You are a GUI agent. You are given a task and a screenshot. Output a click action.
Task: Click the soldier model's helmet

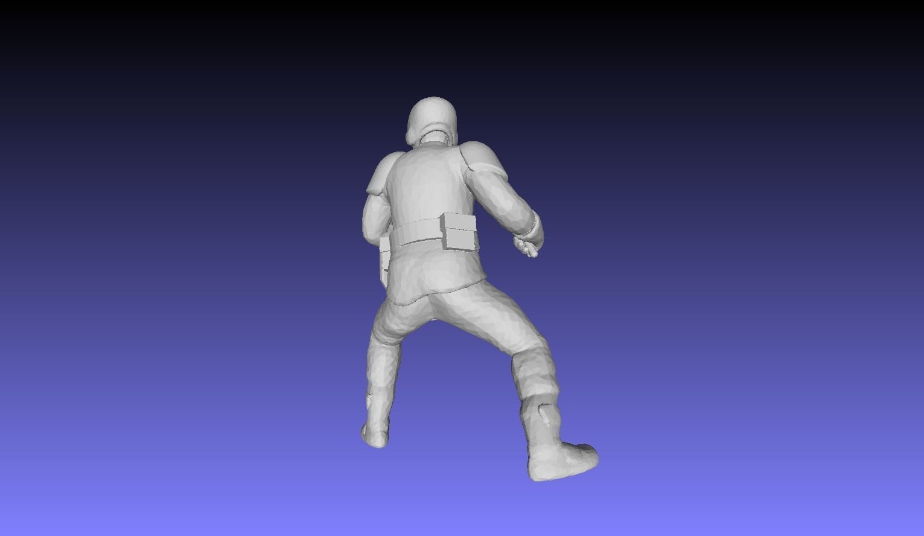[432, 121]
